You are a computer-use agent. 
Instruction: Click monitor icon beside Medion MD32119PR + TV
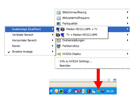(x=58, y=29)
